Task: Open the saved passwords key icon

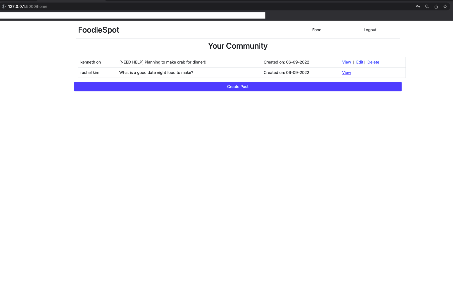Action: point(418,6)
